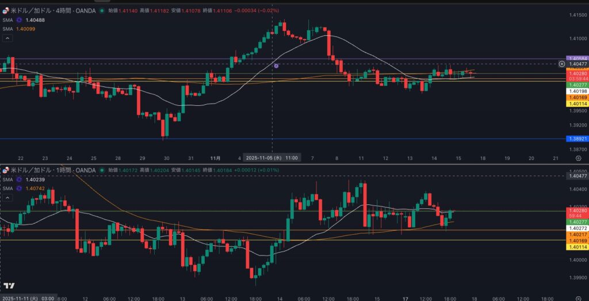Click the green market status dot on 1-hour chart
Viewport: 589px width, 301px height.
102,170
